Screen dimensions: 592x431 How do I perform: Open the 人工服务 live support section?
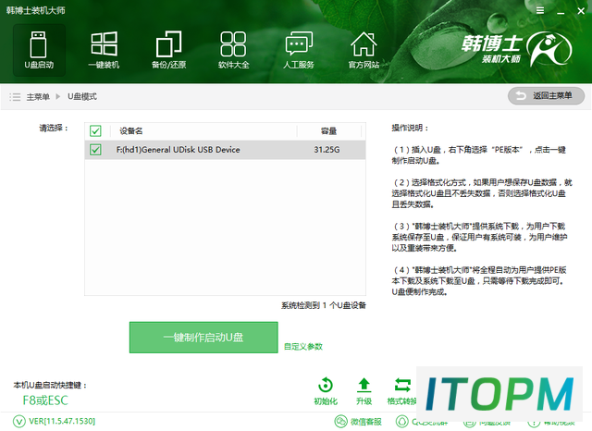tap(299, 50)
